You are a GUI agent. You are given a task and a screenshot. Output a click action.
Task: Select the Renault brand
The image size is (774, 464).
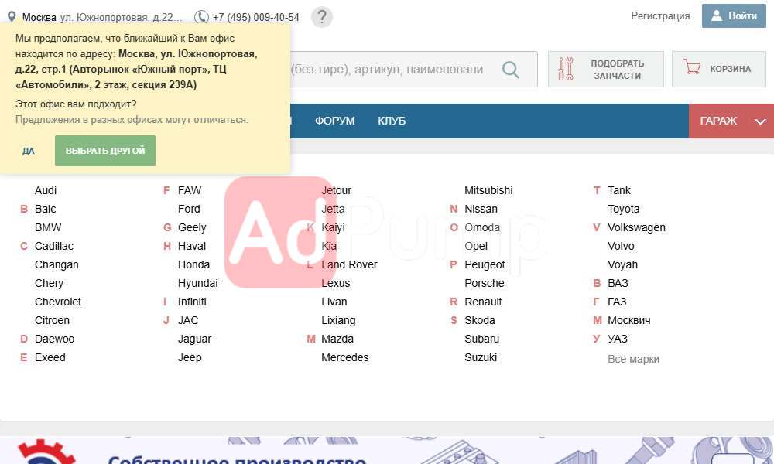(483, 302)
